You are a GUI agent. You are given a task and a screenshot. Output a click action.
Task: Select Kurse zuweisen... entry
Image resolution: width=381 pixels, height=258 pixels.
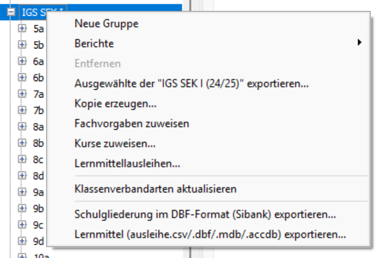pyautogui.click(x=115, y=144)
